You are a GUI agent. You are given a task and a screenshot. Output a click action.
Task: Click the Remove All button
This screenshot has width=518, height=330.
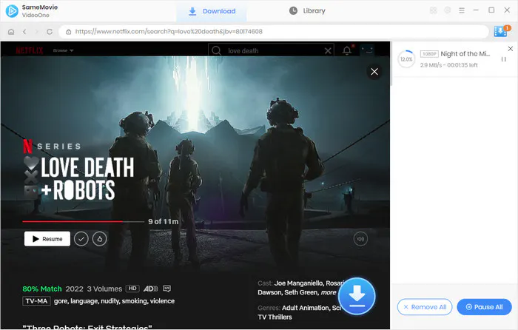[425, 307]
